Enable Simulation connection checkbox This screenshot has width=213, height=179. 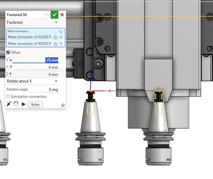(8, 97)
